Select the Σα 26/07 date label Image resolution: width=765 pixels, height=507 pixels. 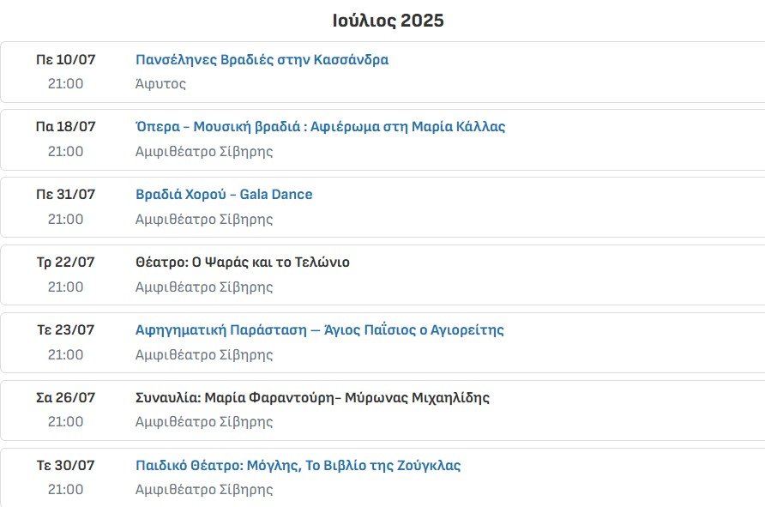click(65, 398)
